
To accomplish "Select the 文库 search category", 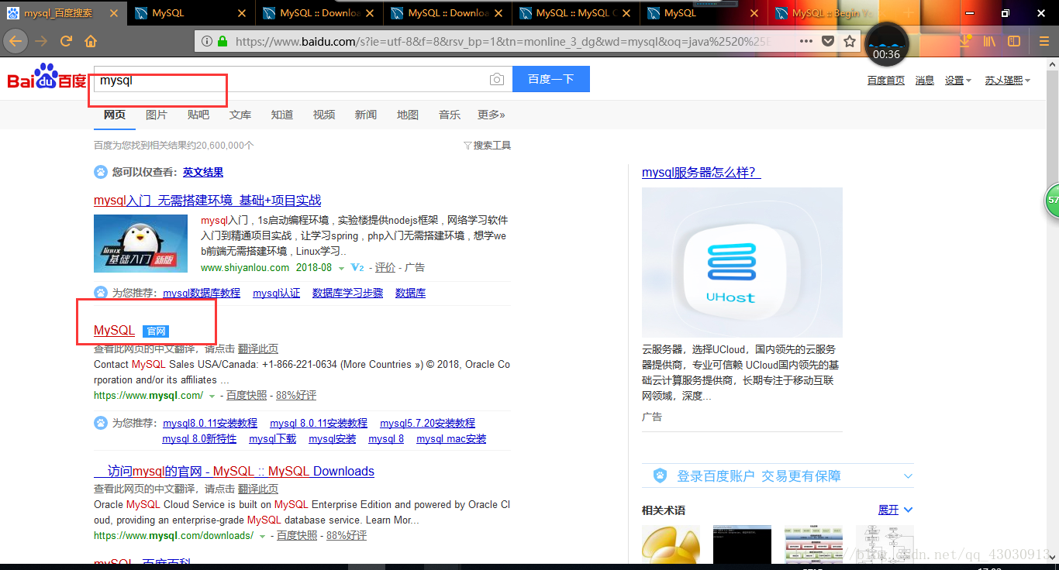I will pos(240,115).
